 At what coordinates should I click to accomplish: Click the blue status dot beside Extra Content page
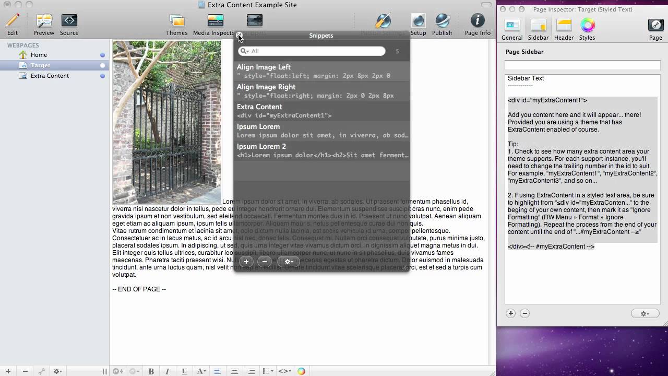click(102, 76)
